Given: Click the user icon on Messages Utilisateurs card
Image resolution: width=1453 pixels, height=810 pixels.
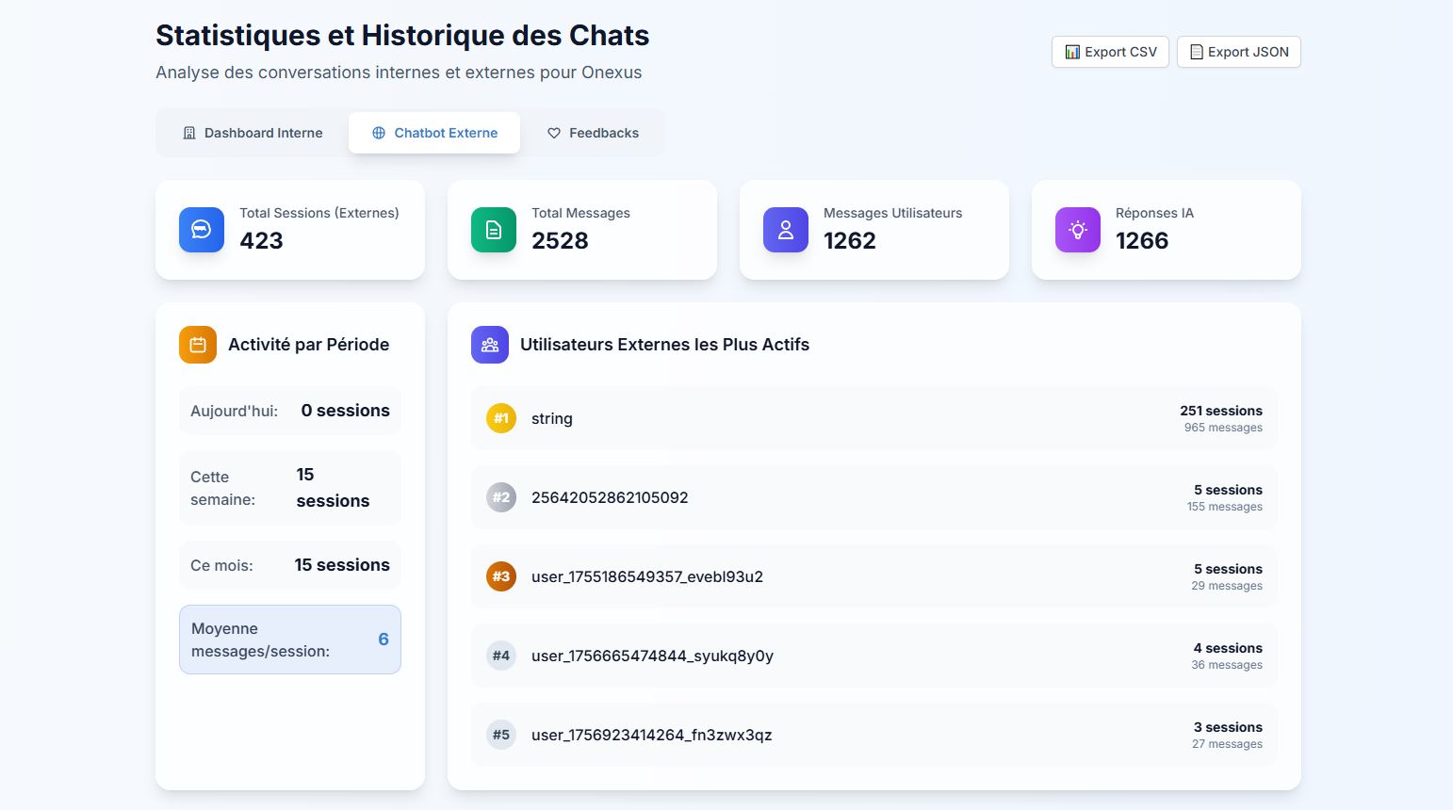Looking at the screenshot, I should tap(785, 229).
